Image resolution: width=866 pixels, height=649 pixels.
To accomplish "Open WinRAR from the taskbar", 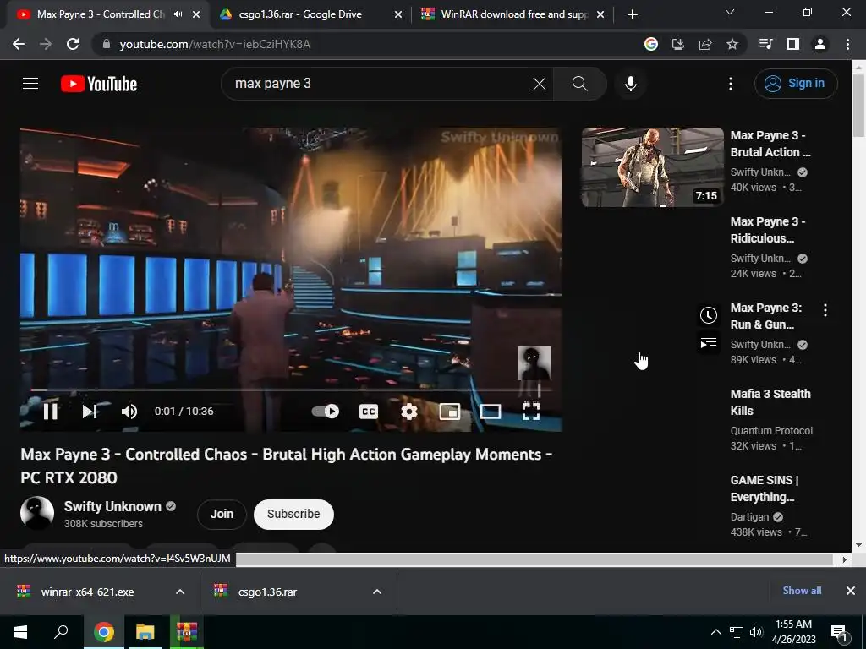I will point(187,632).
